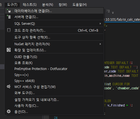Open the 분석(N) menu
This screenshot has width=140, height=119.
pos(47,5)
